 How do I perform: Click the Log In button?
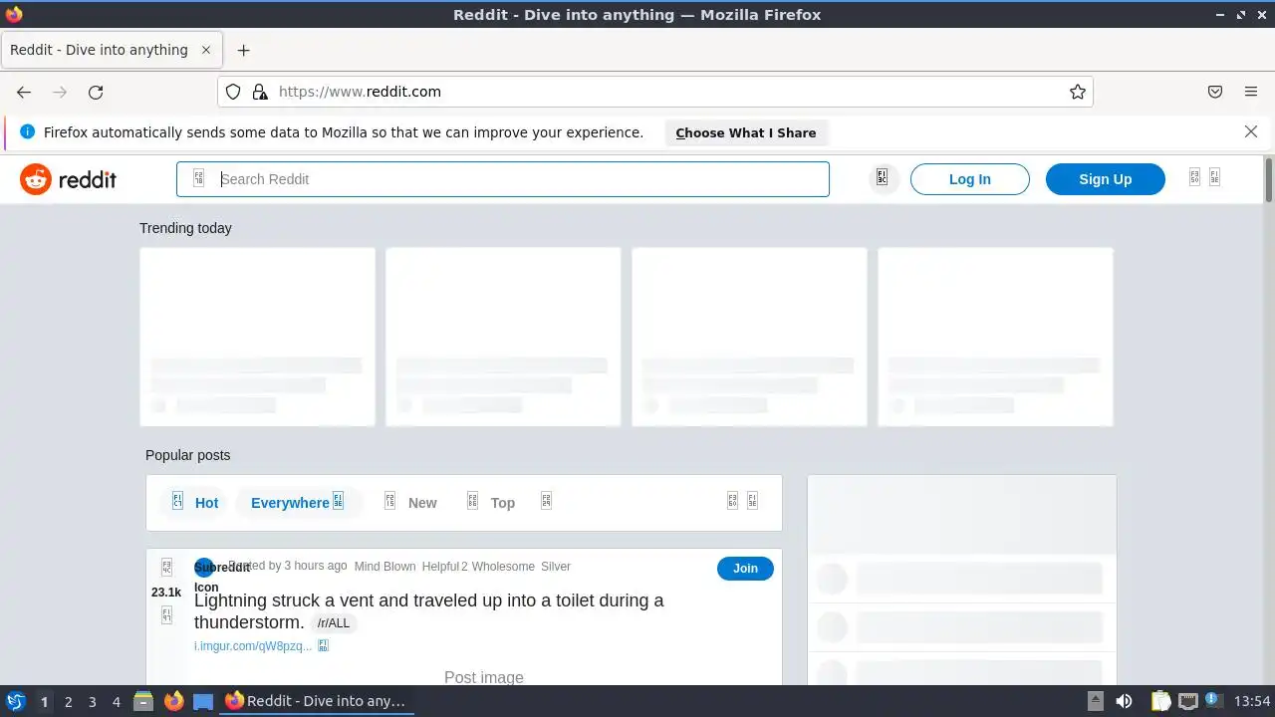(970, 179)
